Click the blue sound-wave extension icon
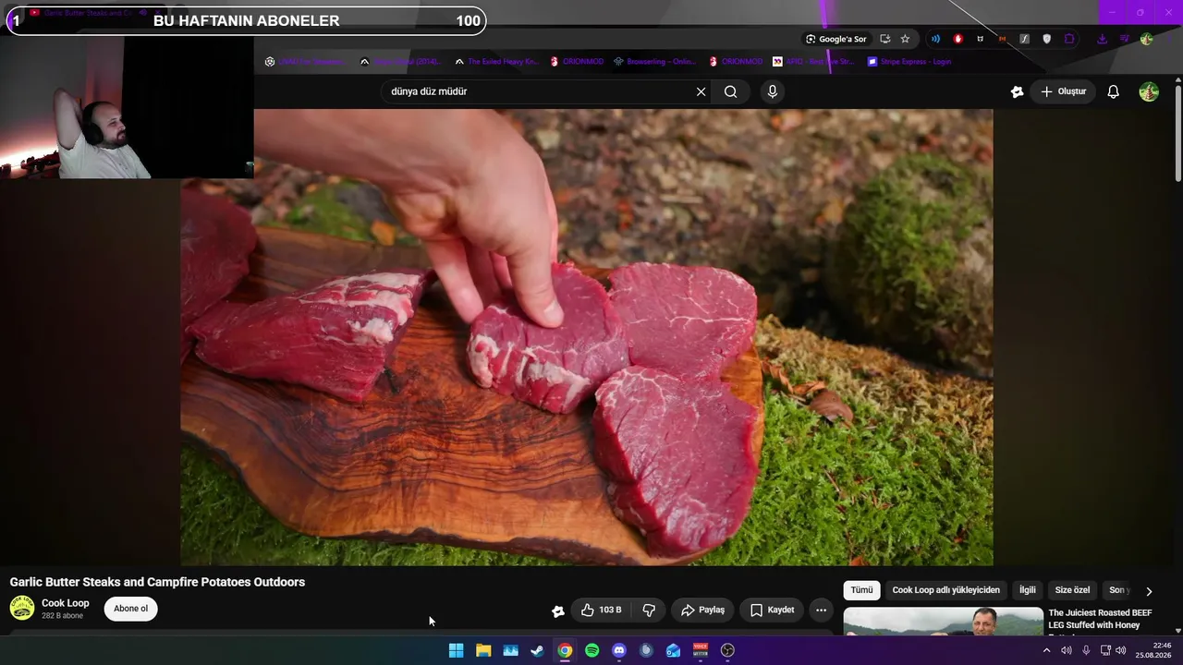1183x665 pixels. pos(935,39)
